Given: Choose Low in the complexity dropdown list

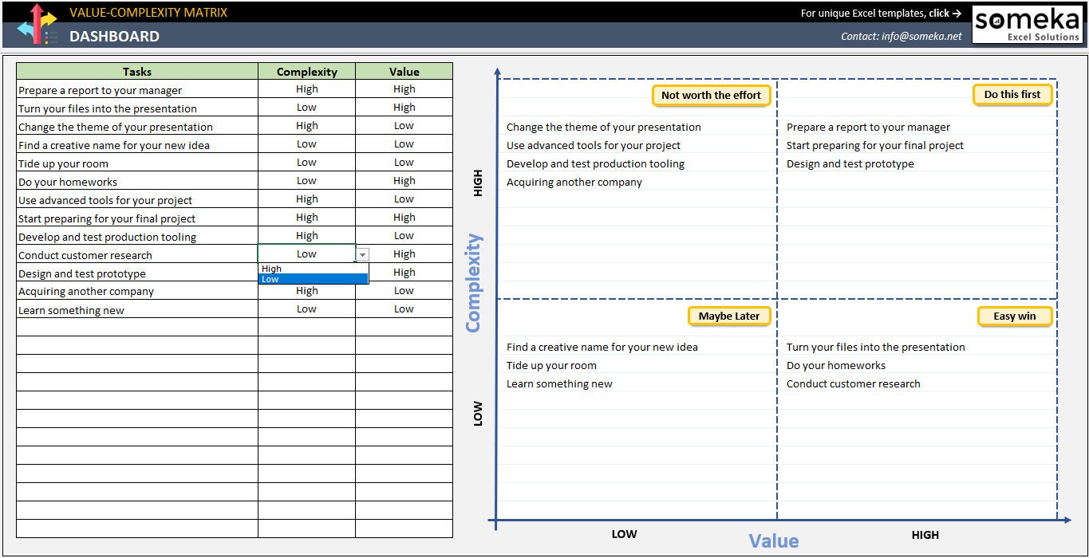Looking at the screenshot, I should pos(314,279).
